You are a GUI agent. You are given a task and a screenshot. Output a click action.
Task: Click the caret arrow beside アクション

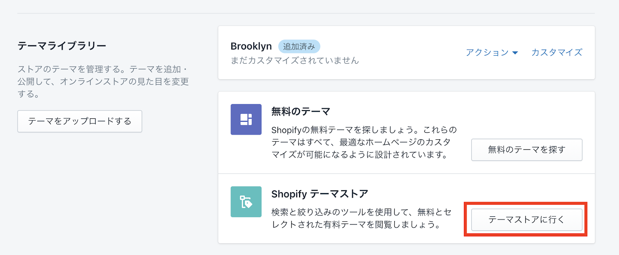click(x=515, y=53)
